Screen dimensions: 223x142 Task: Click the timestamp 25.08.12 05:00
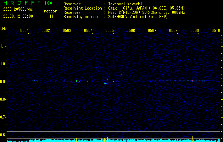18,16
